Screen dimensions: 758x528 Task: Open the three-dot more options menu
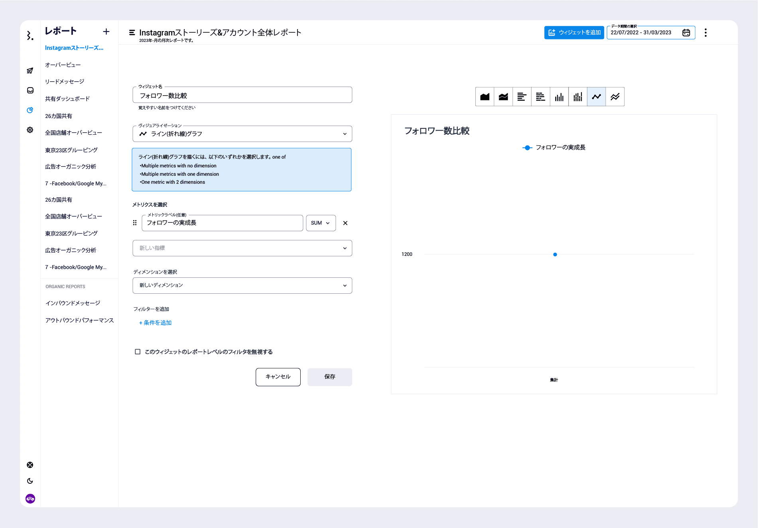coord(705,33)
